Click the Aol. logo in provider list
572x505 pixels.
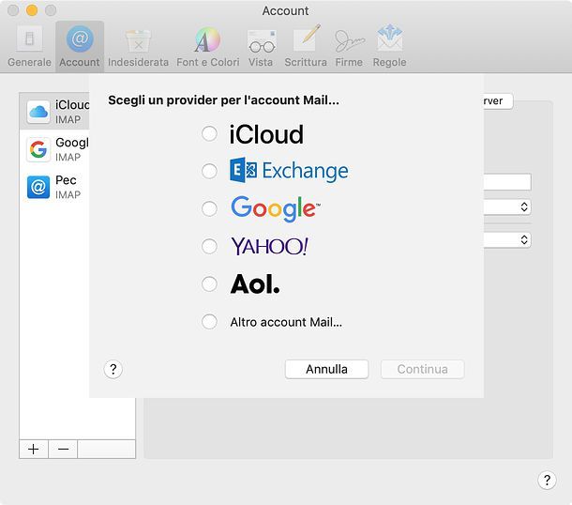255,284
